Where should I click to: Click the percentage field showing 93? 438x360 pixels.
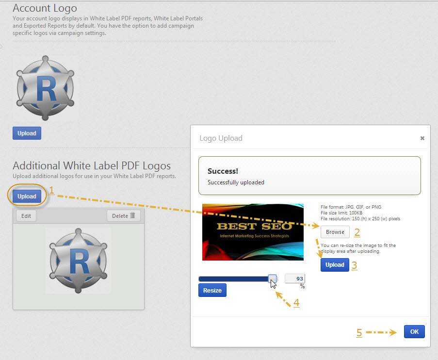pos(295,278)
